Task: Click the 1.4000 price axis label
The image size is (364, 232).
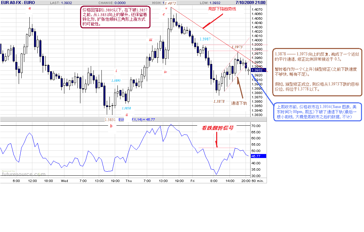Action: coord(257,40)
